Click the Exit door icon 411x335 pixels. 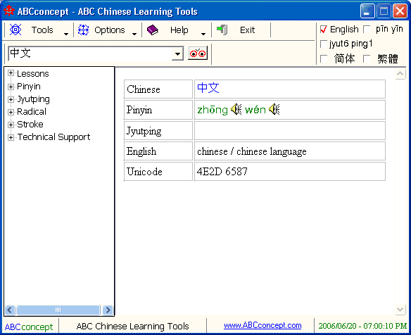click(x=222, y=30)
